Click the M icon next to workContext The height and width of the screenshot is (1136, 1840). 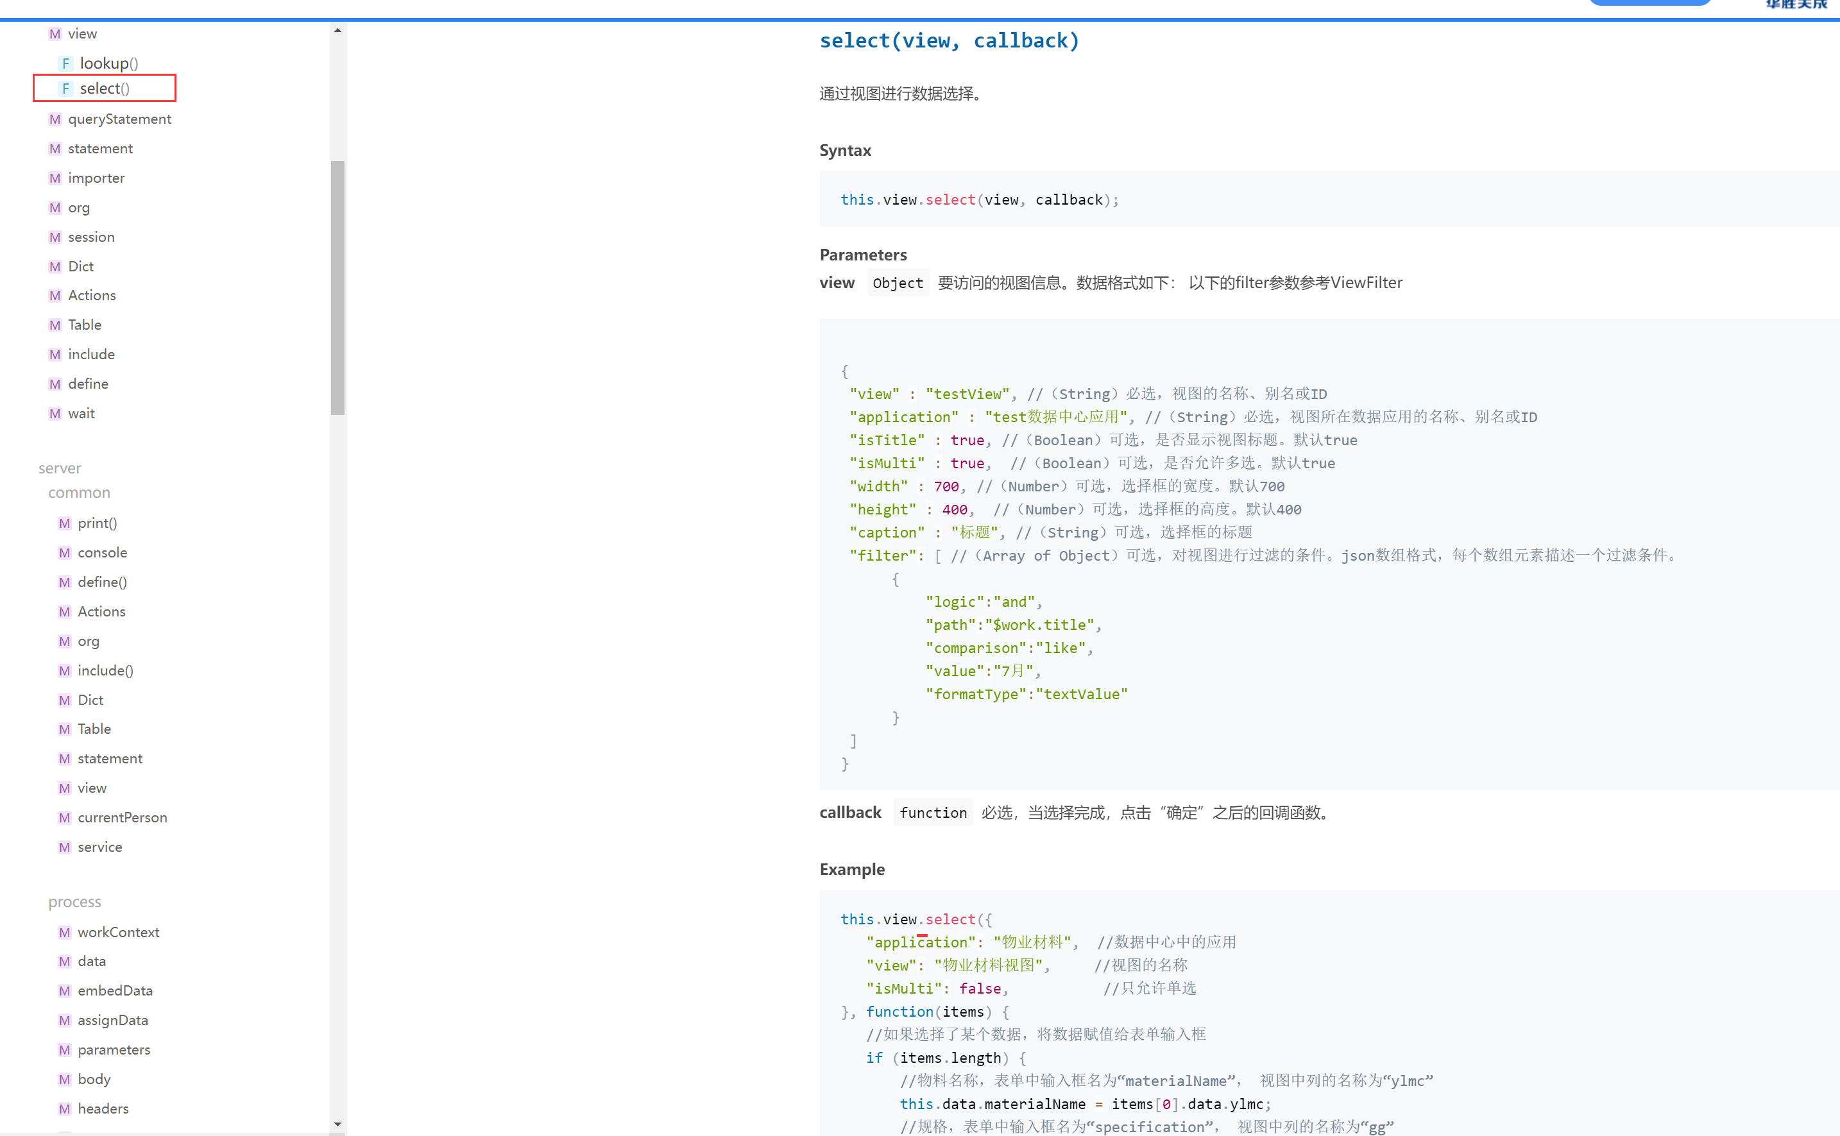click(65, 933)
